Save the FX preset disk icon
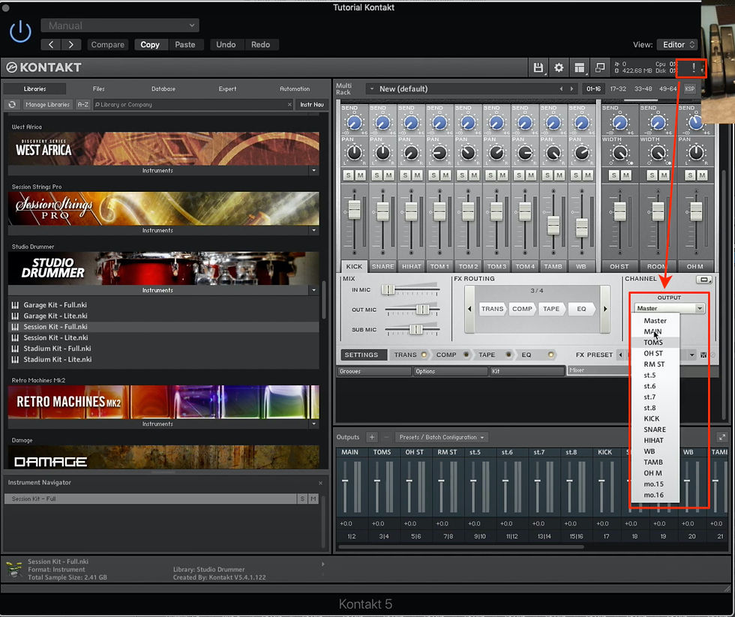735x617 pixels. click(x=703, y=355)
